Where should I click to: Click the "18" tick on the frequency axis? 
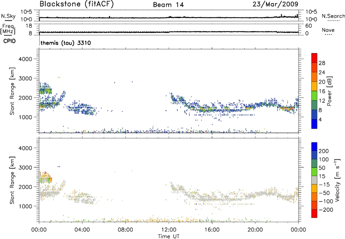click(x=29, y=26)
